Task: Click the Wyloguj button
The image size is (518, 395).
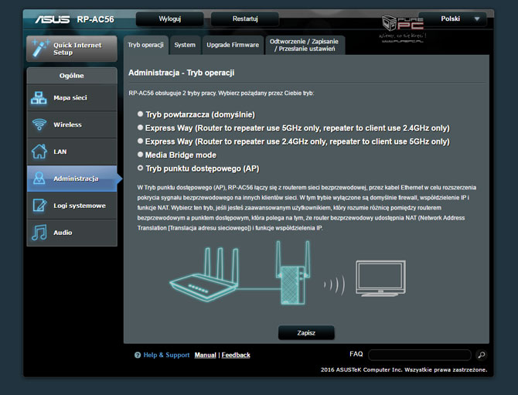Action: (x=170, y=19)
